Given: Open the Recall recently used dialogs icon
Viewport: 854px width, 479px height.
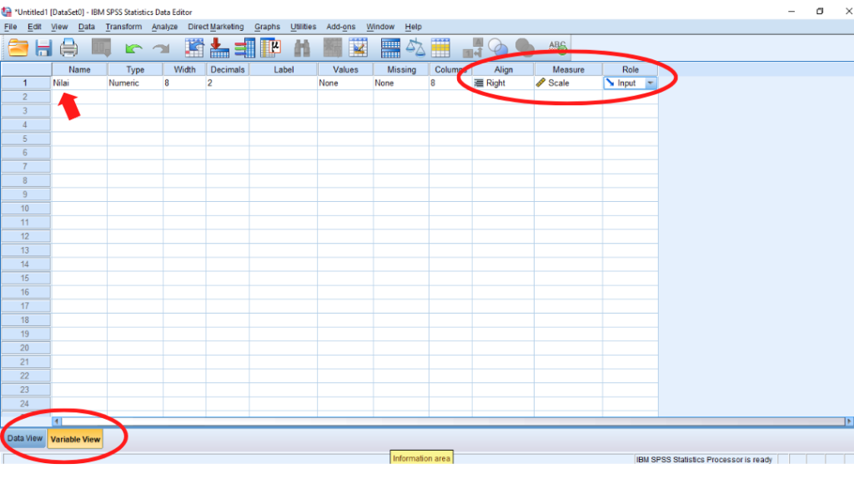Looking at the screenshot, I should point(101,48).
